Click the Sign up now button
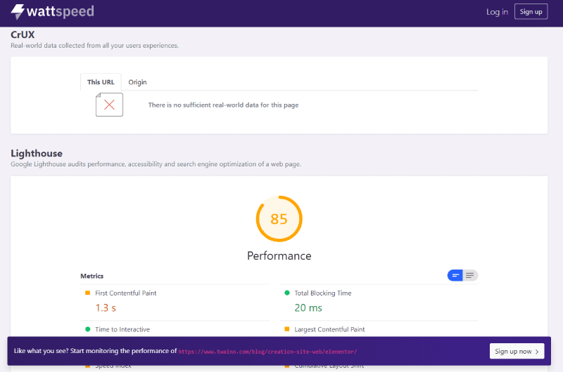563x372 pixels. (x=517, y=351)
